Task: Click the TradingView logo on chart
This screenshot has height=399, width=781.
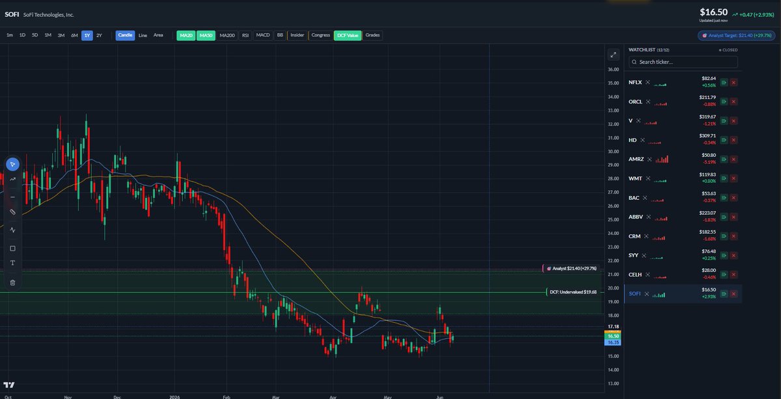Action: [9, 385]
